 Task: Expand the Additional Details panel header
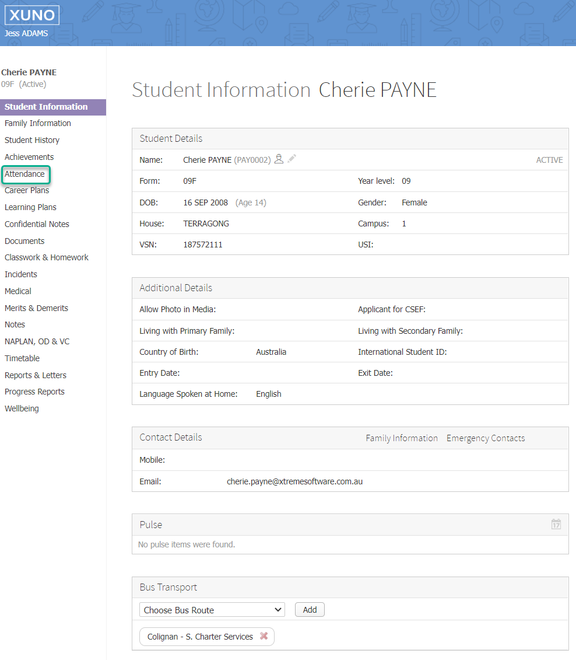[175, 288]
